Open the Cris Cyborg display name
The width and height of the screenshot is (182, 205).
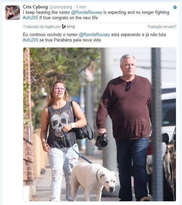click(x=35, y=7)
